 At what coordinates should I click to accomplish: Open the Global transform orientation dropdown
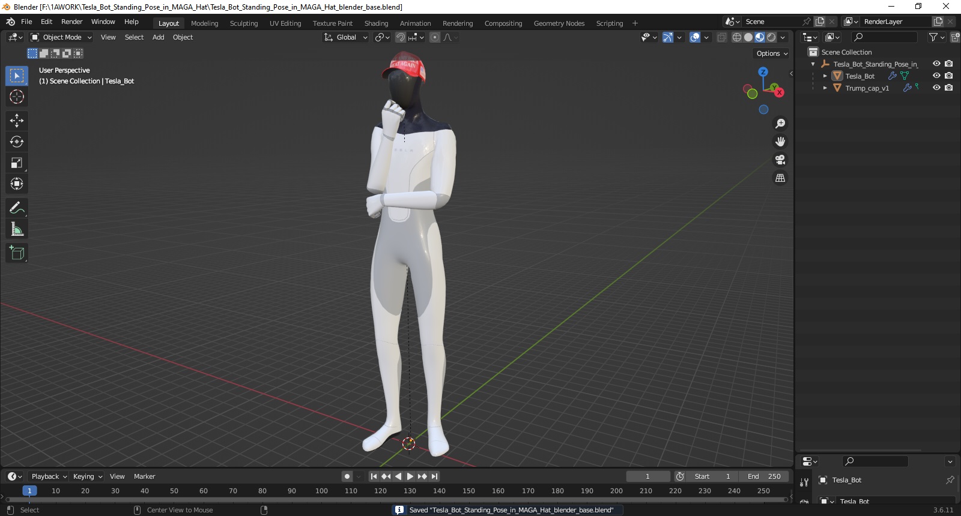coord(345,37)
